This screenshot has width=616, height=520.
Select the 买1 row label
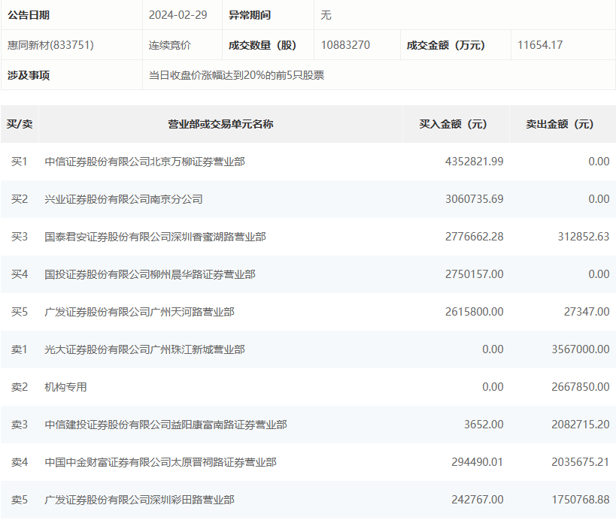click(x=20, y=162)
